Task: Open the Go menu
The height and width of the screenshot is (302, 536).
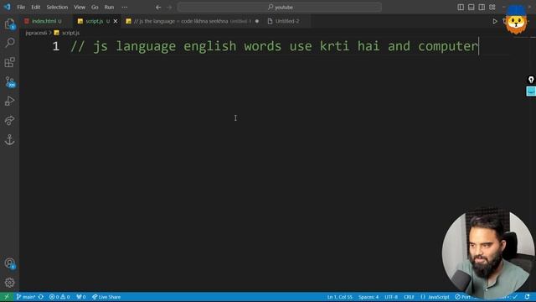Action: [95, 8]
